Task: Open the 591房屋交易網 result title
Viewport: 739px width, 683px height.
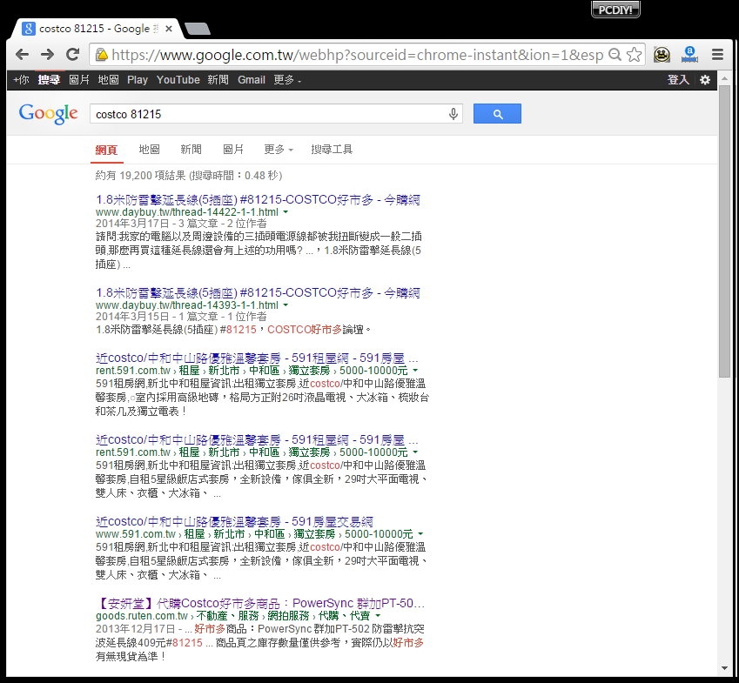Action: point(235,521)
